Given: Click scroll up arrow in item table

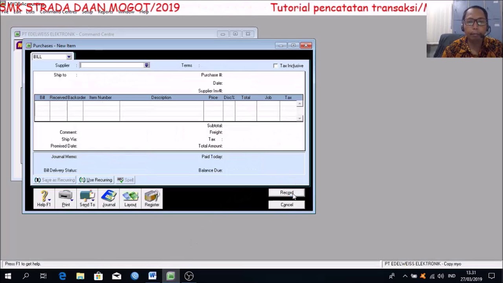Looking at the screenshot, I should click(300, 104).
